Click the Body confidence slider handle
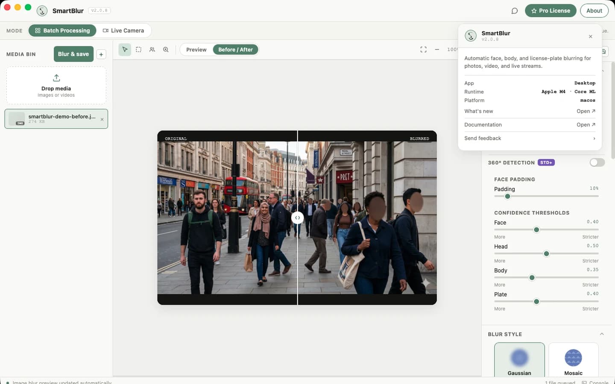 click(532, 277)
